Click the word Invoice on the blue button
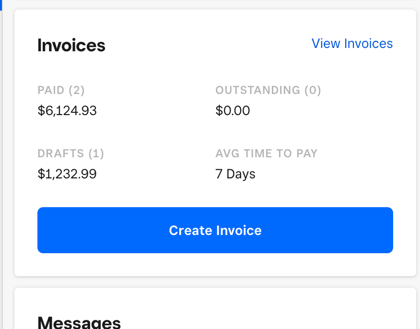420x329 pixels. pos(238,230)
